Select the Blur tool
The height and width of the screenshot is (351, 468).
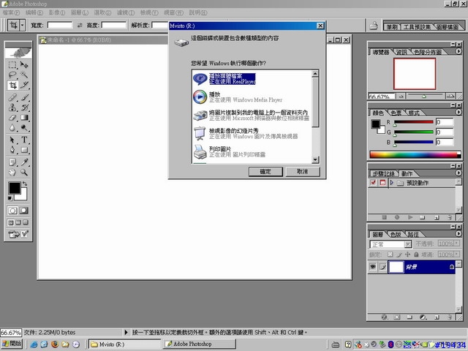tap(12, 128)
